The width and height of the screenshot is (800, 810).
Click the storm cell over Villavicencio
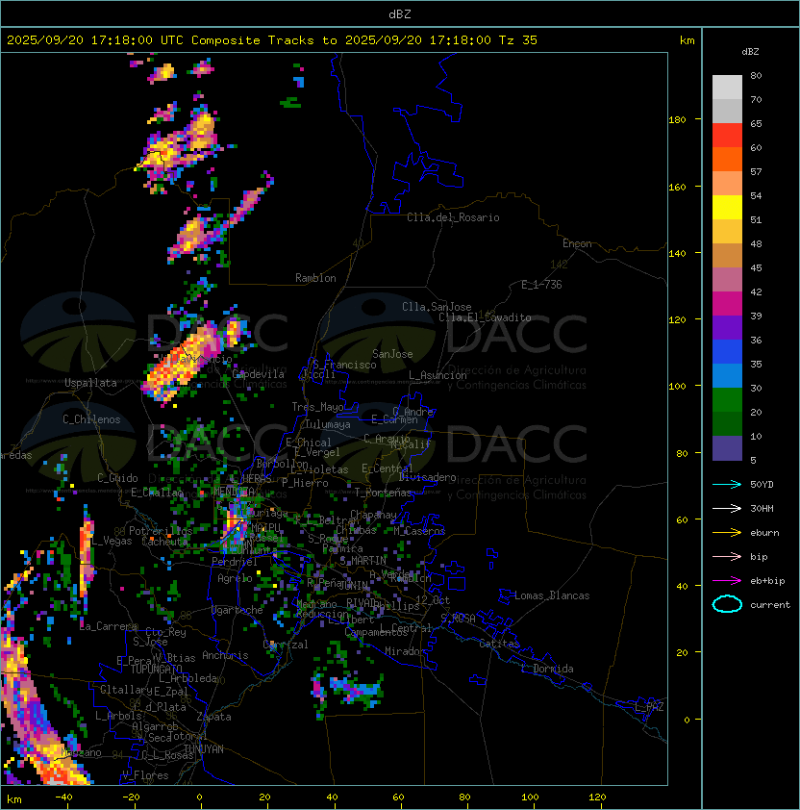pos(181,365)
